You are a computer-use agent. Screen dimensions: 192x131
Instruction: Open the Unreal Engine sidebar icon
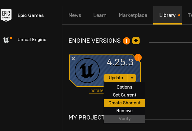click(x=6, y=40)
